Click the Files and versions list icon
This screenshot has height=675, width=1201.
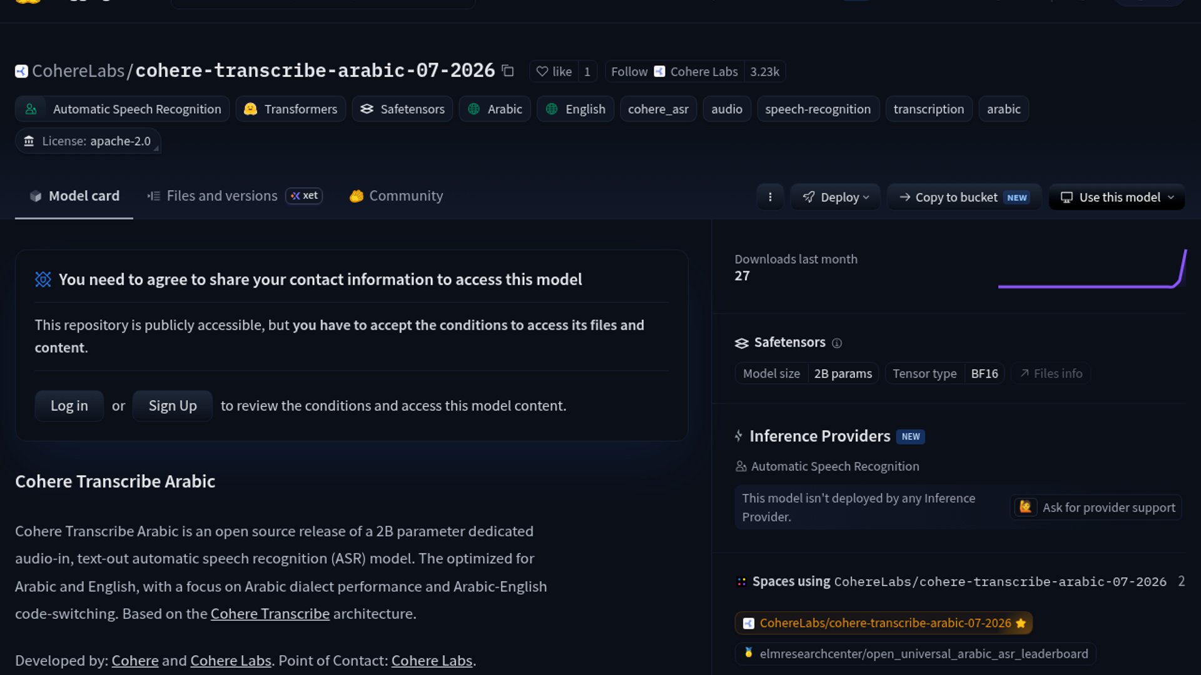154,196
